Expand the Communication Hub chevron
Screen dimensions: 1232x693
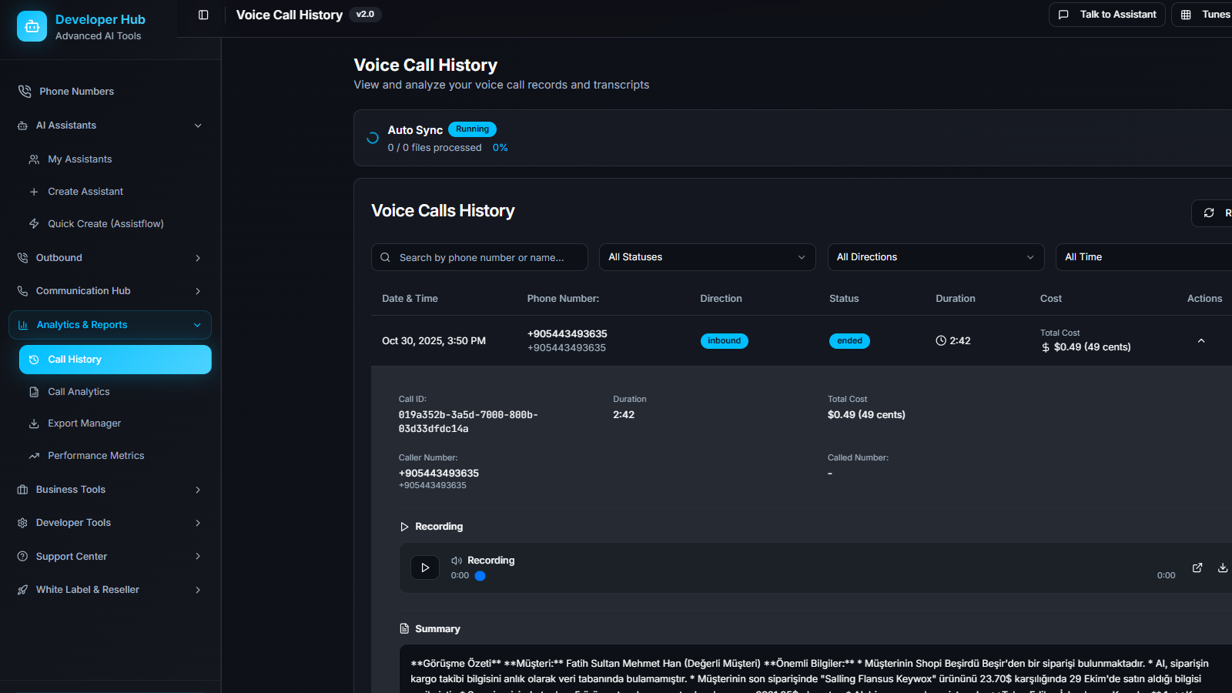(198, 291)
